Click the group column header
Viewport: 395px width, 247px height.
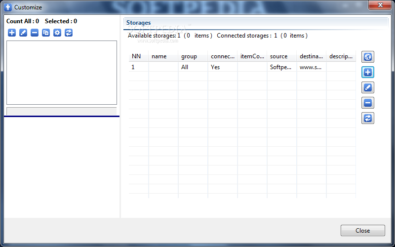pyautogui.click(x=193, y=56)
